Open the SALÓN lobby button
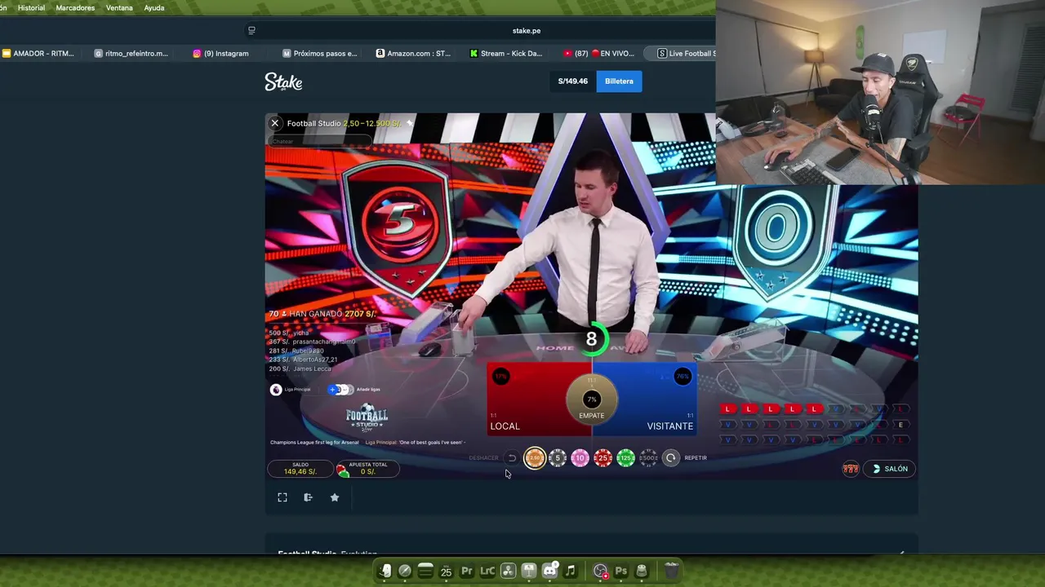Viewport: 1045px width, 587px height. (x=888, y=469)
